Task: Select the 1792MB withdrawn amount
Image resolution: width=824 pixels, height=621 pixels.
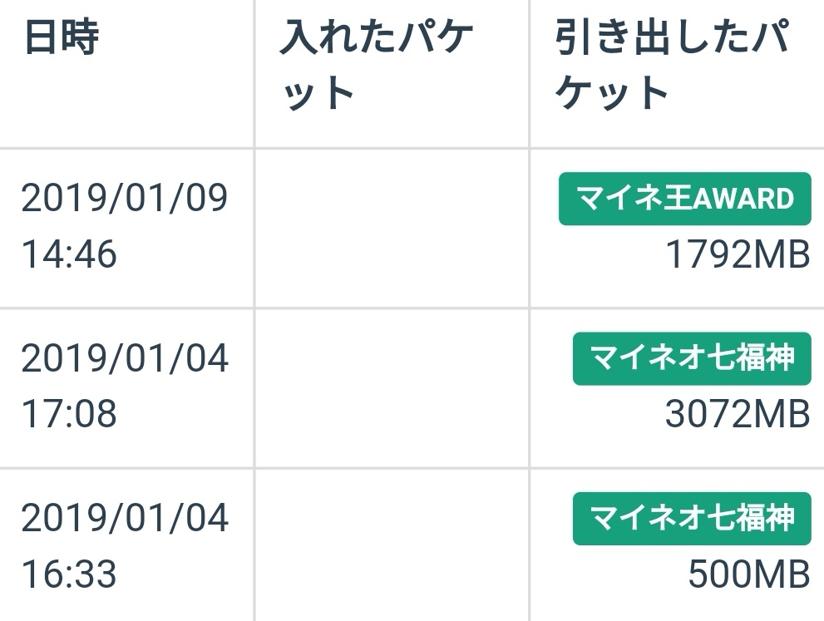Action: click(x=738, y=255)
